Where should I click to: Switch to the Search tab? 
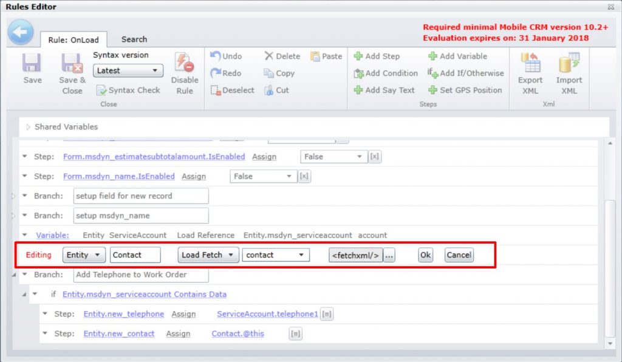point(134,39)
